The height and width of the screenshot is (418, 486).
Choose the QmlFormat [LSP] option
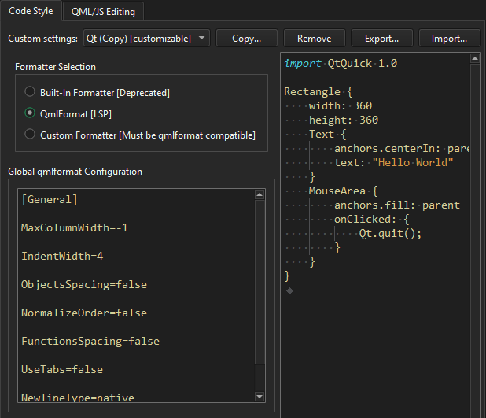coord(30,113)
